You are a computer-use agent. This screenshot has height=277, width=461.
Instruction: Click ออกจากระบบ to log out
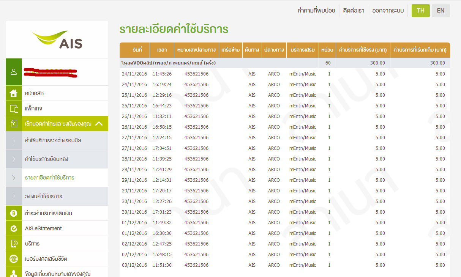tap(388, 11)
